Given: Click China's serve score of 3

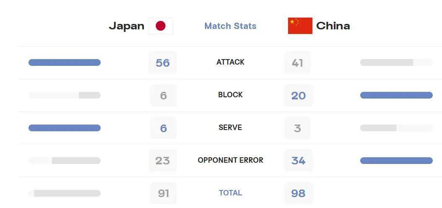Looking at the screenshot, I should pos(297,128).
